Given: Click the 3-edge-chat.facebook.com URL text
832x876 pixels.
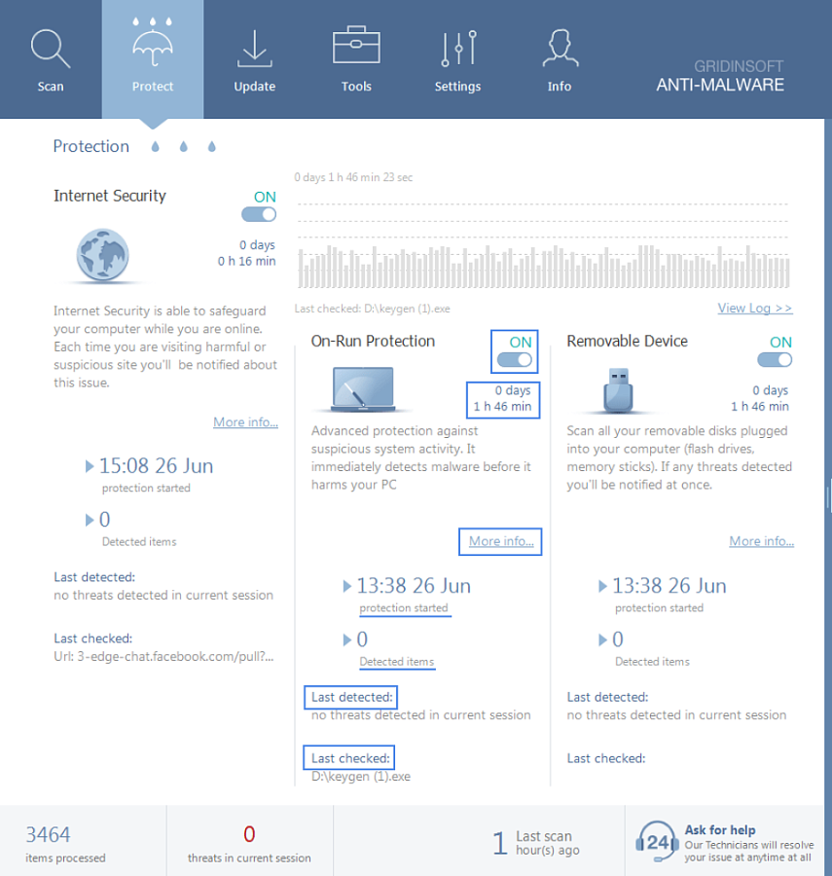Looking at the screenshot, I should (163, 656).
